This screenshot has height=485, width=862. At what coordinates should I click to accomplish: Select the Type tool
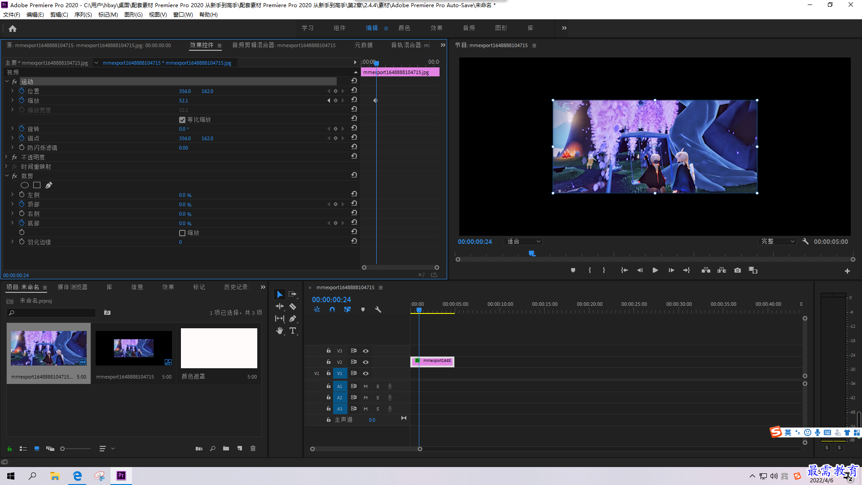point(293,331)
